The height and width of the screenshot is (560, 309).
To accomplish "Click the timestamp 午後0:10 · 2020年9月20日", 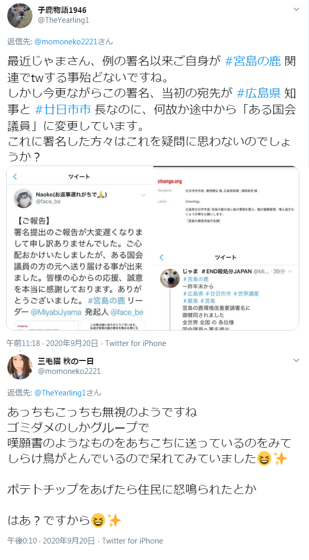I will click(x=51, y=541).
